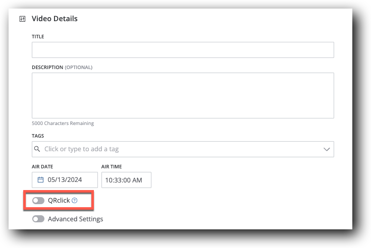The image size is (371, 248).
Task: Turn on the Advanced Settings toggle
Action: (x=38, y=219)
